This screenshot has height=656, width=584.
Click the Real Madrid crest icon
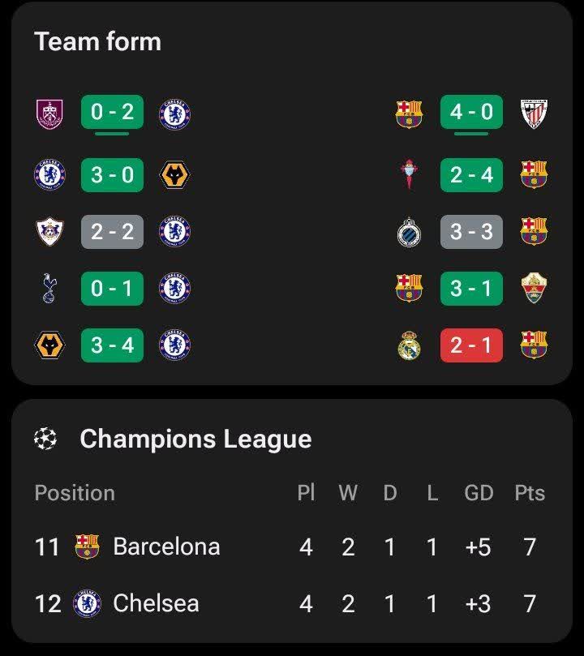(x=409, y=345)
